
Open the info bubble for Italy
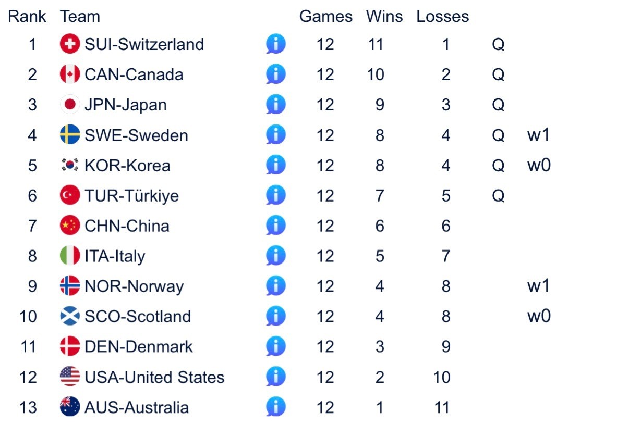(276, 256)
